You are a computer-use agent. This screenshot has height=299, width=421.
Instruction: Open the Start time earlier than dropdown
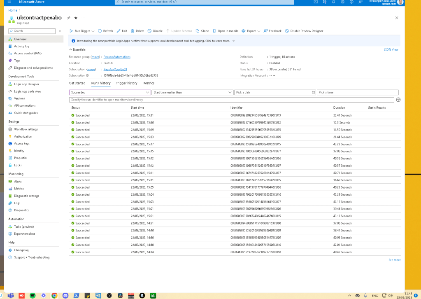tap(192, 92)
